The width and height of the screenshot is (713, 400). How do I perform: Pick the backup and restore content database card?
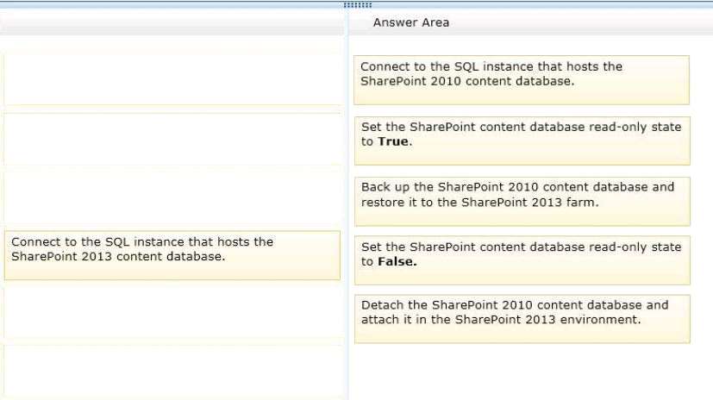pos(522,202)
